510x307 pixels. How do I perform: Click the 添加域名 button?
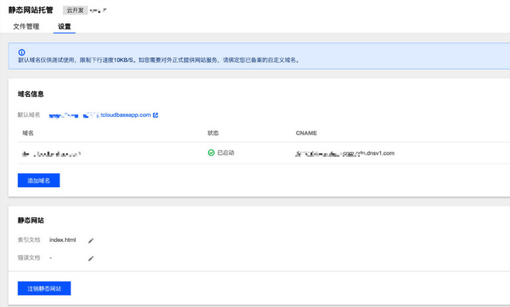pos(39,180)
